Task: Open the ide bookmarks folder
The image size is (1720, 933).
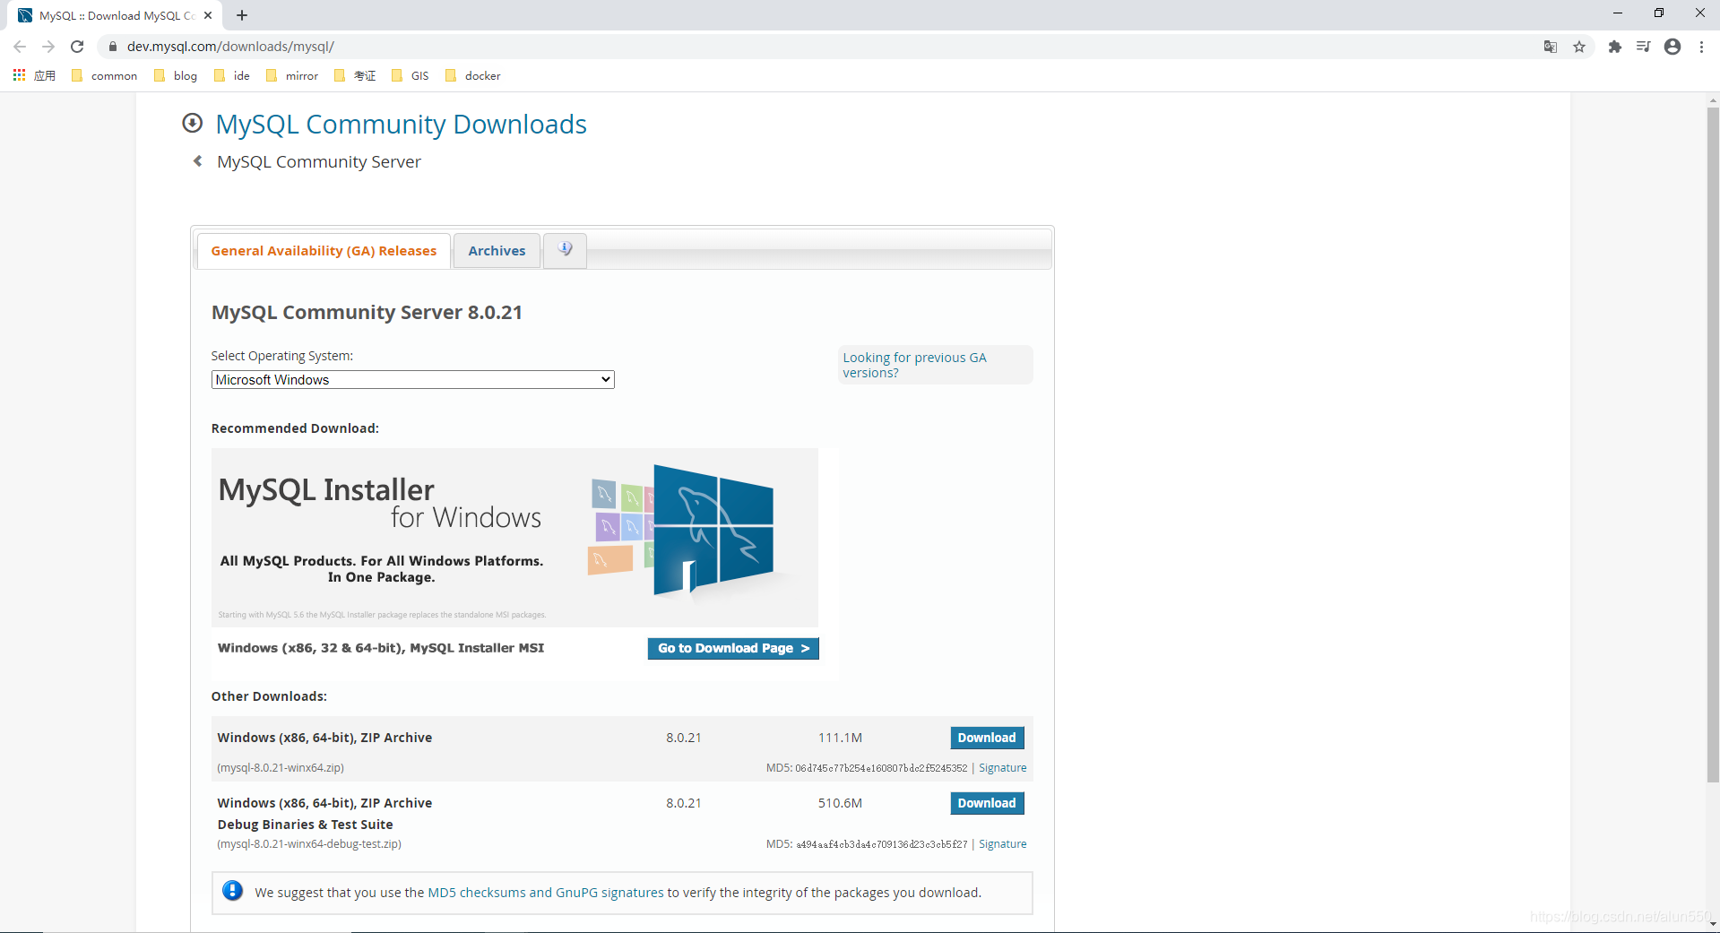Action: 232,75
